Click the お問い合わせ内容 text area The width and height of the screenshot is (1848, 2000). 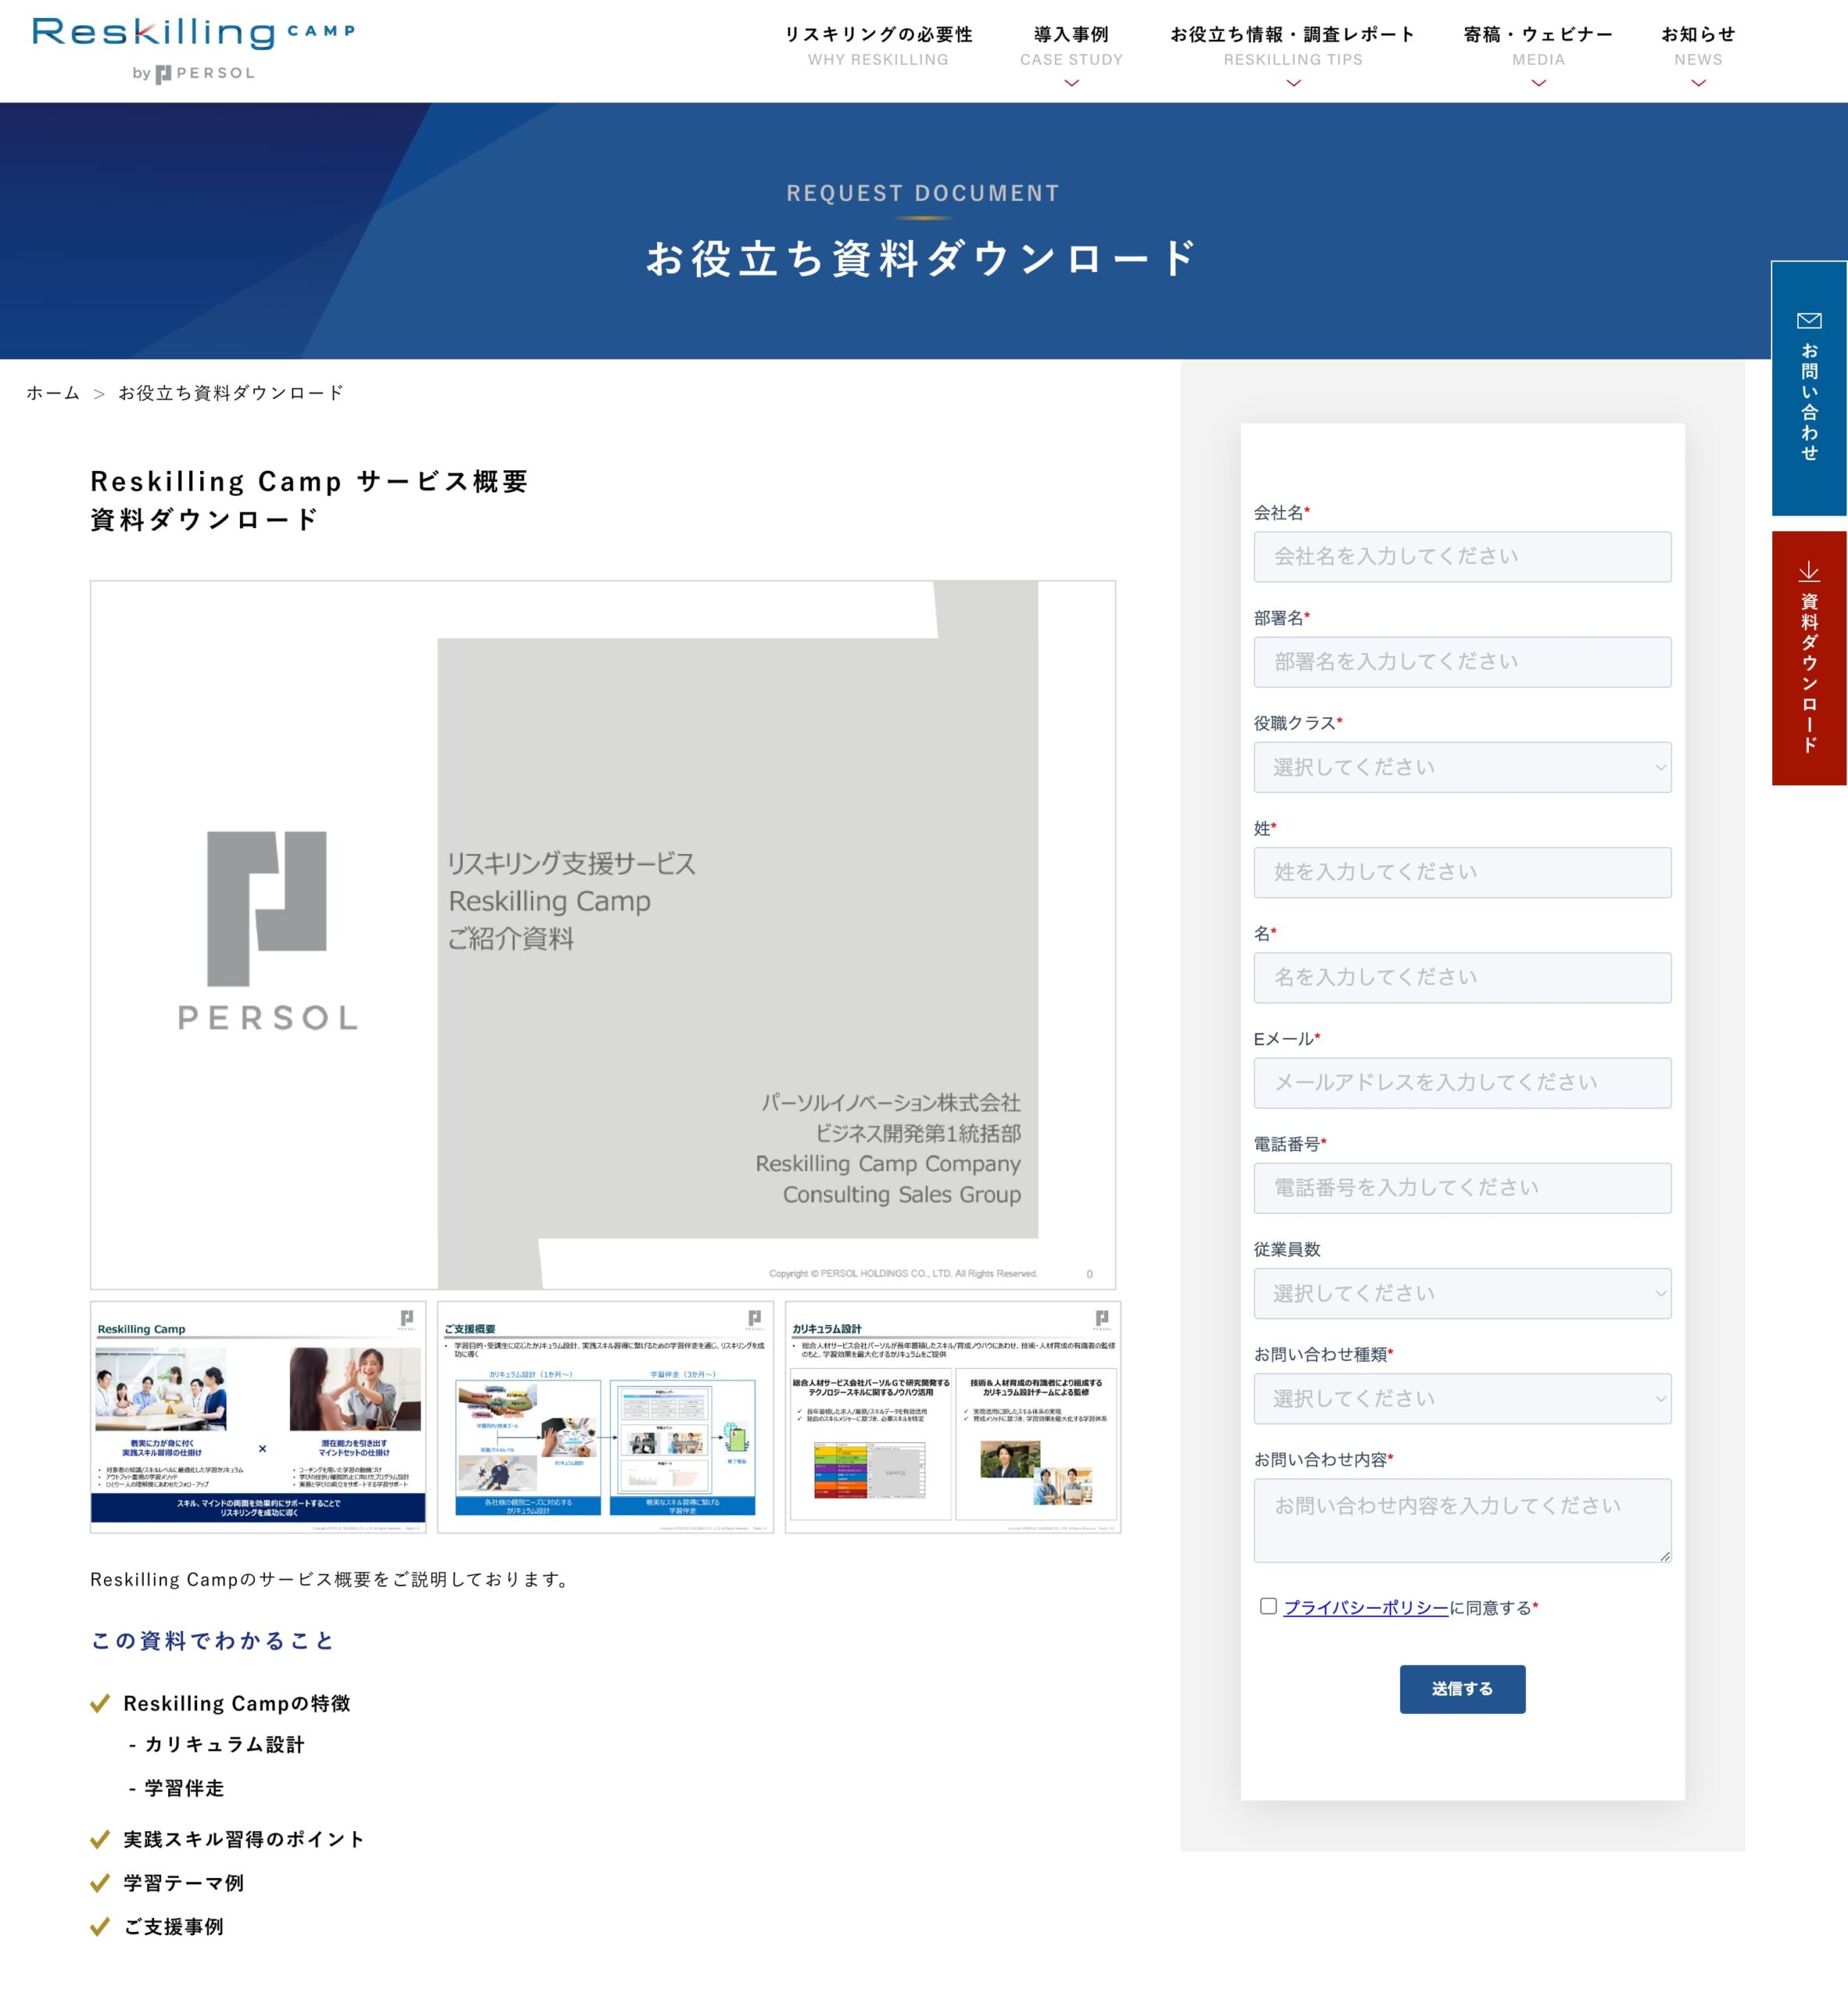coord(1462,1520)
